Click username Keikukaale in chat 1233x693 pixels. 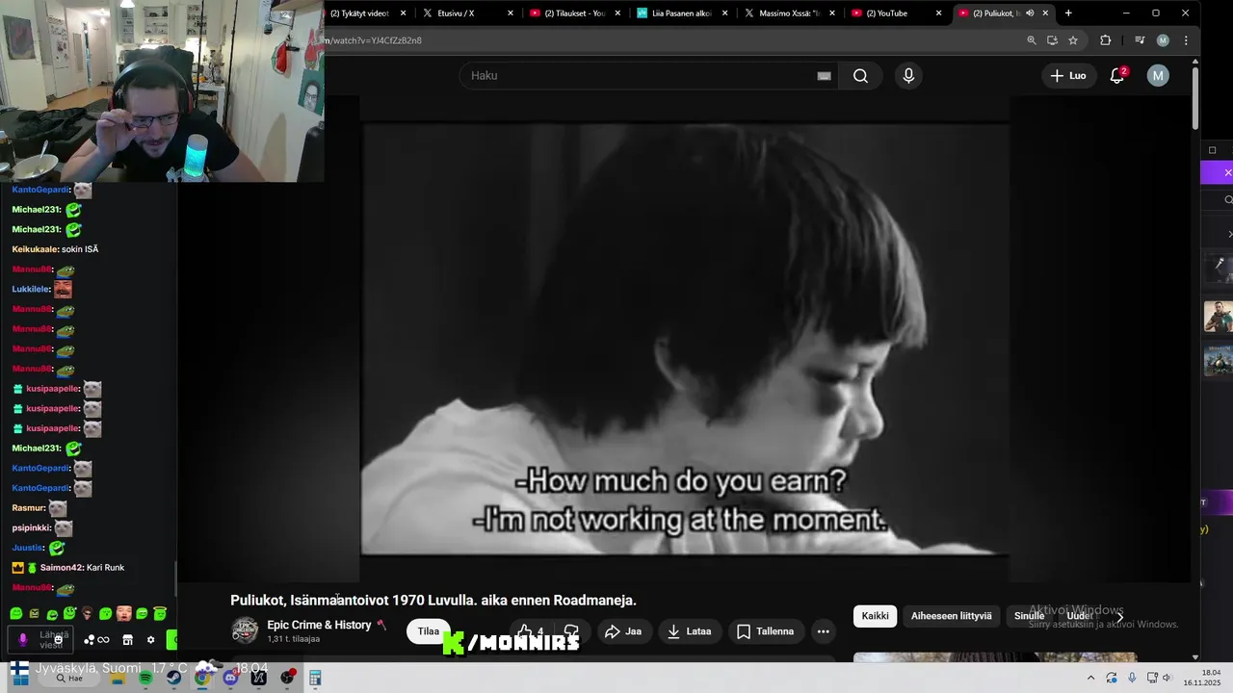[x=35, y=249]
